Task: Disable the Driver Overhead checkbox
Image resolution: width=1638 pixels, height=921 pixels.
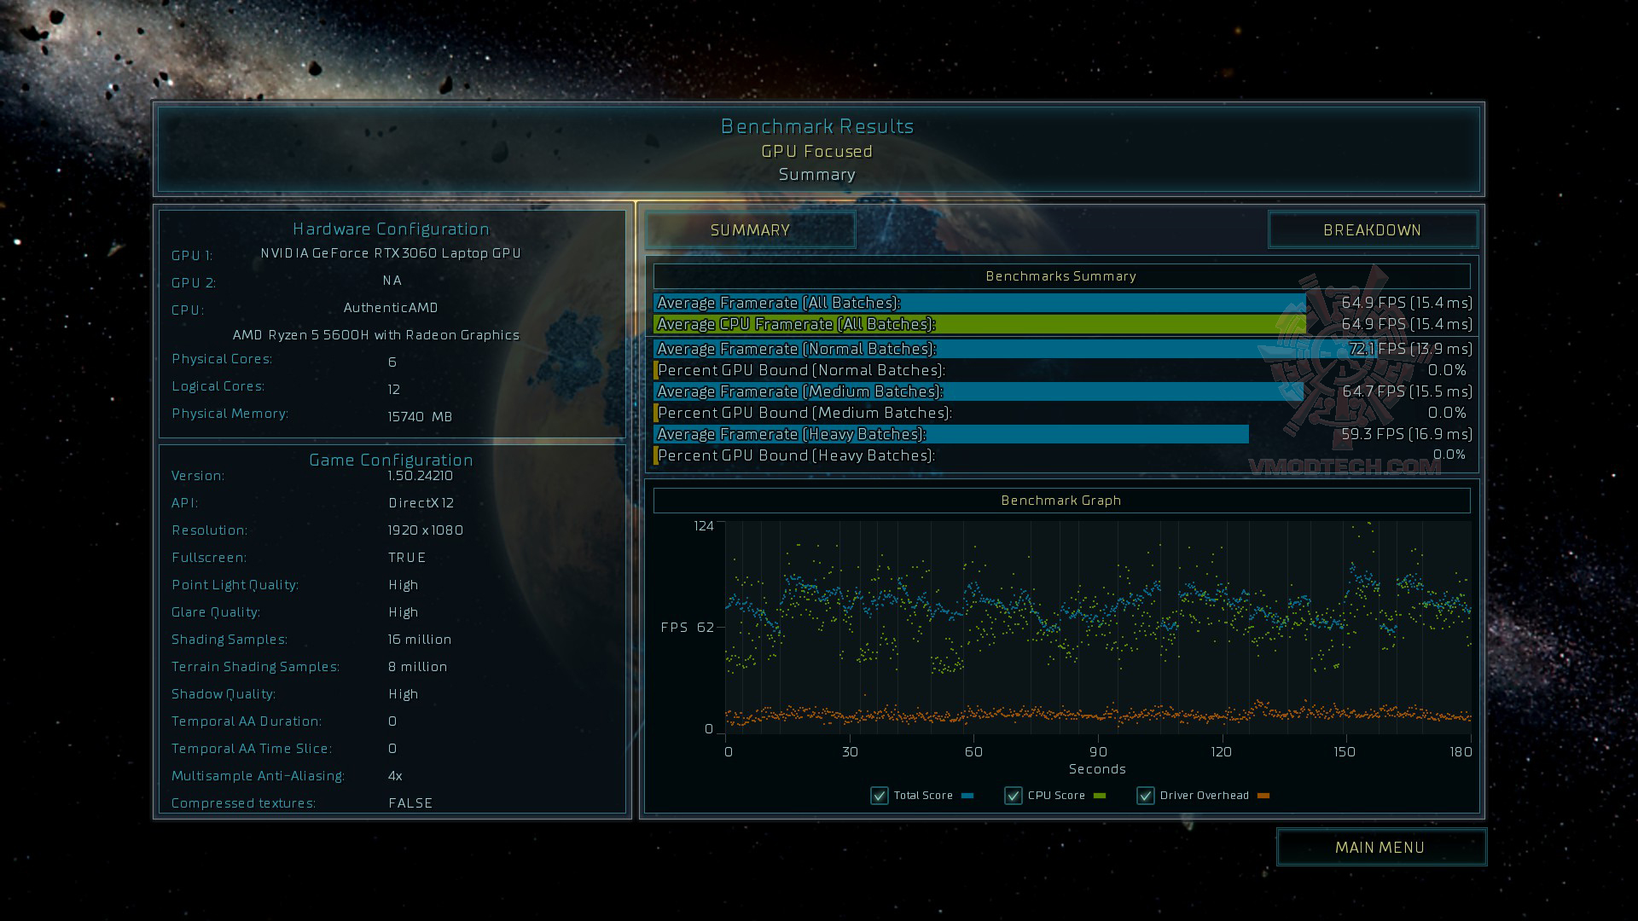Action: (x=1145, y=796)
